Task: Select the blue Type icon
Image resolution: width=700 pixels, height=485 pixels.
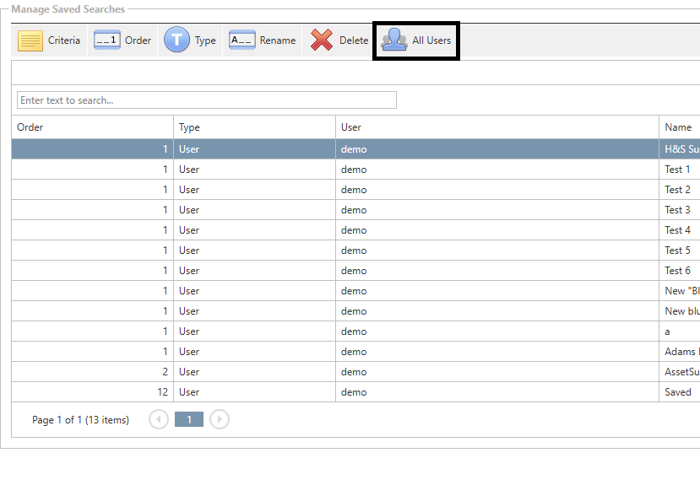Action: pyautogui.click(x=176, y=40)
